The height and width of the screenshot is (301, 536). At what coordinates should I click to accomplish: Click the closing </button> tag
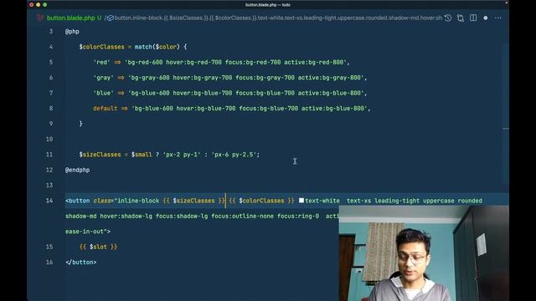click(80, 262)
